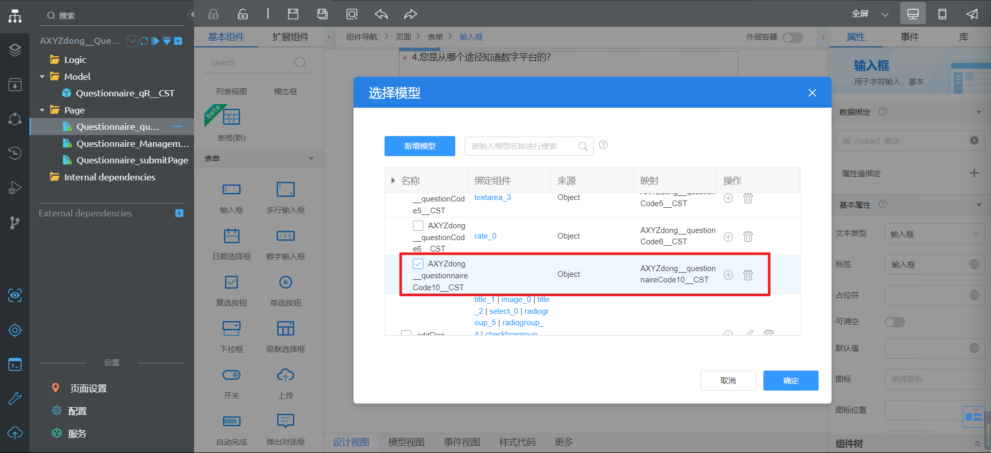Open Questionnaire_submitPage in tree
991x453 pixels.
(132, 160)
